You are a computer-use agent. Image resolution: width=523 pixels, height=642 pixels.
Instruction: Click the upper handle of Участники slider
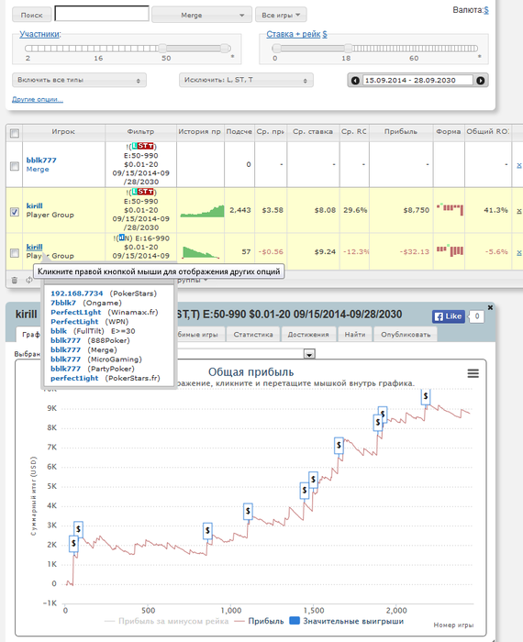(225, 49)
